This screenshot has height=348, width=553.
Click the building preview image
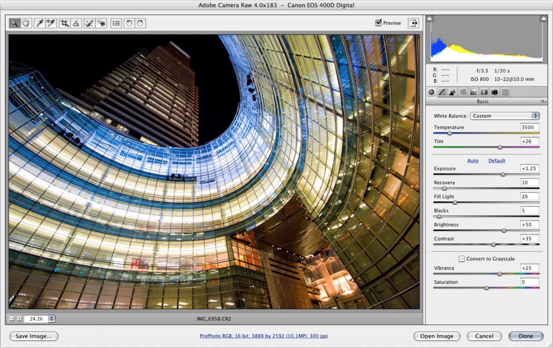click(214, 172)
